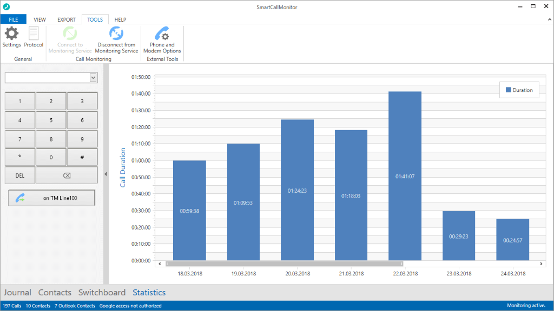Screen dimensions: 554x311
Task: Dial digit 3 on keypad
Action: tap(82, 101)
